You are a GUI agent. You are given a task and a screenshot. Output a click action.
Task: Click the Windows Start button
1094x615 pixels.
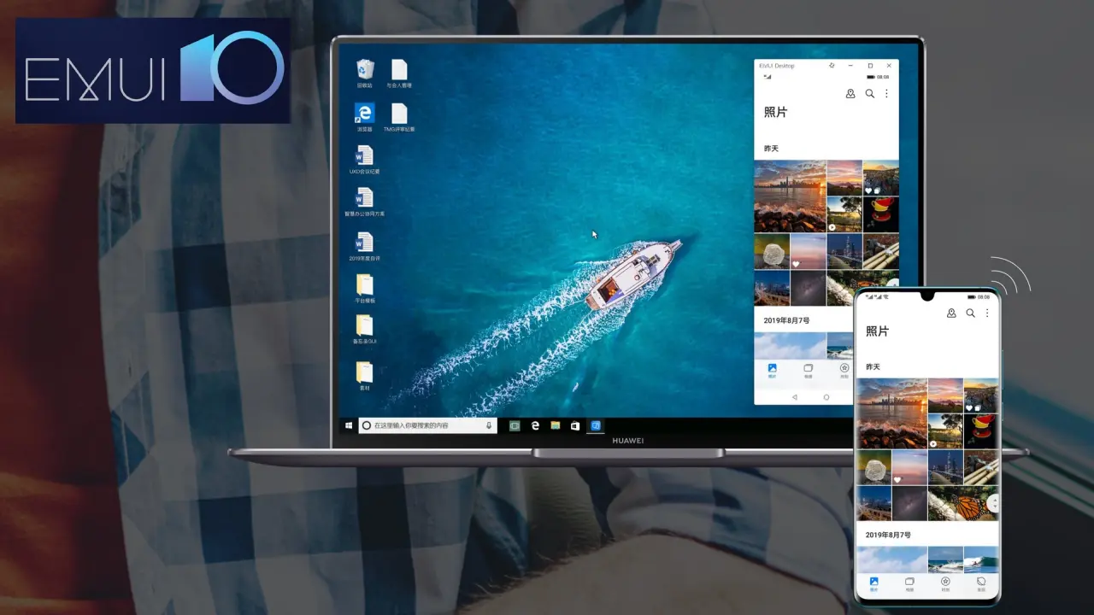pyautogui.click(x=348, y=425)
